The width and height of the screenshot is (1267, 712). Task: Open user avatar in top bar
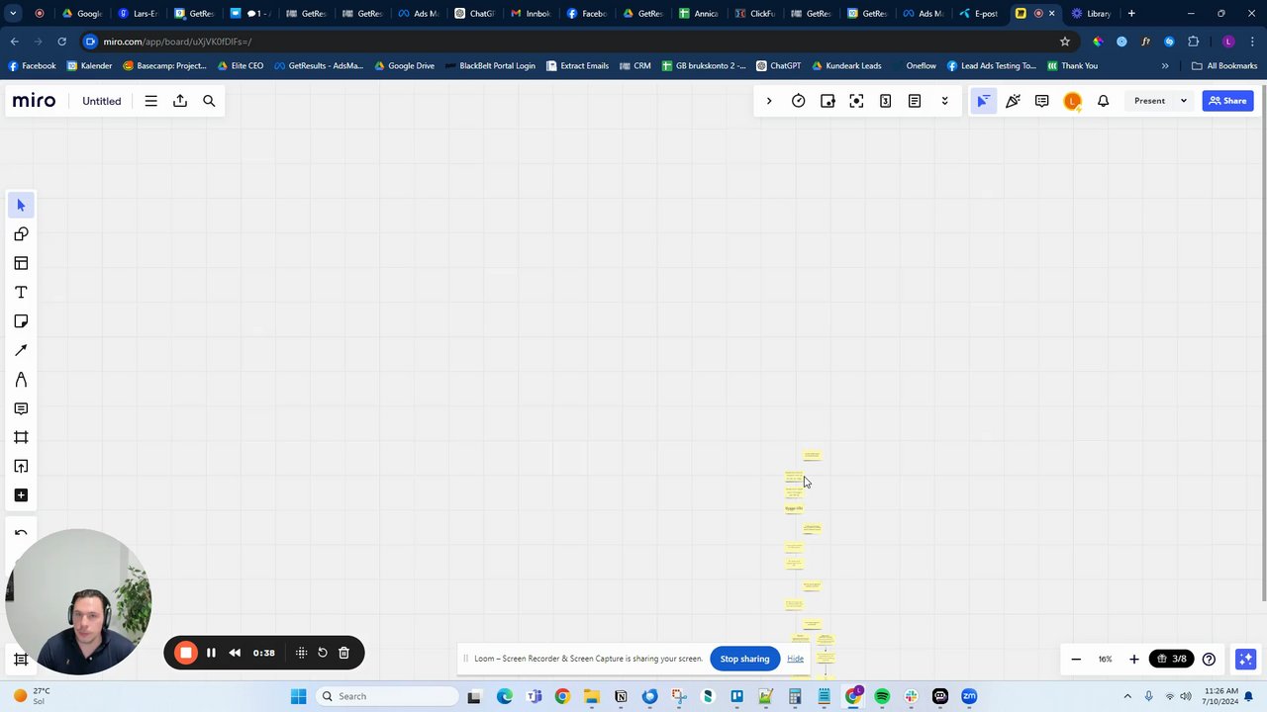(x=1073, y=101)
